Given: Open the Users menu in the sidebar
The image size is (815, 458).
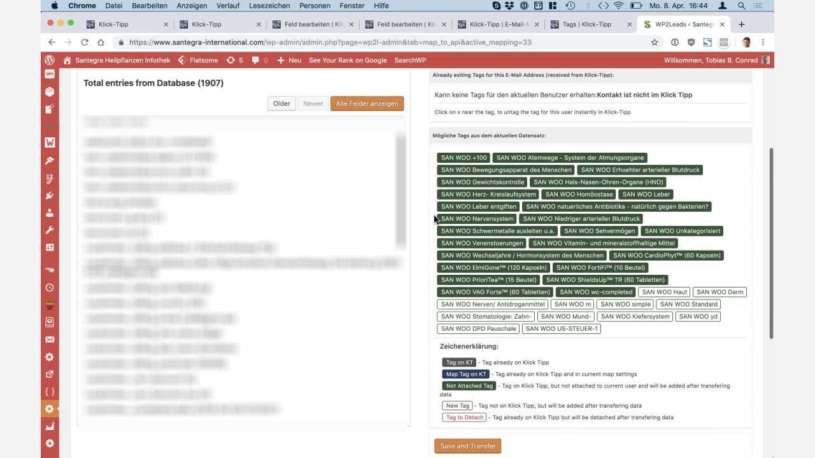Looking at the screenshot, I should coord(50,212).
